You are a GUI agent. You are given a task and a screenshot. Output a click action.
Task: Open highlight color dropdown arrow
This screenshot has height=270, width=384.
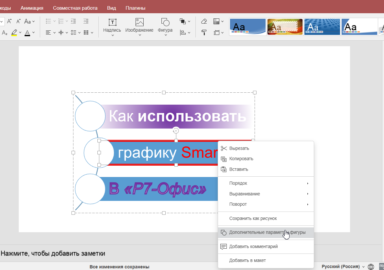click(20, 33)
